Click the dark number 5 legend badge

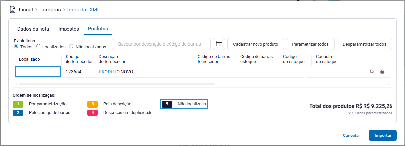point(167,104)
